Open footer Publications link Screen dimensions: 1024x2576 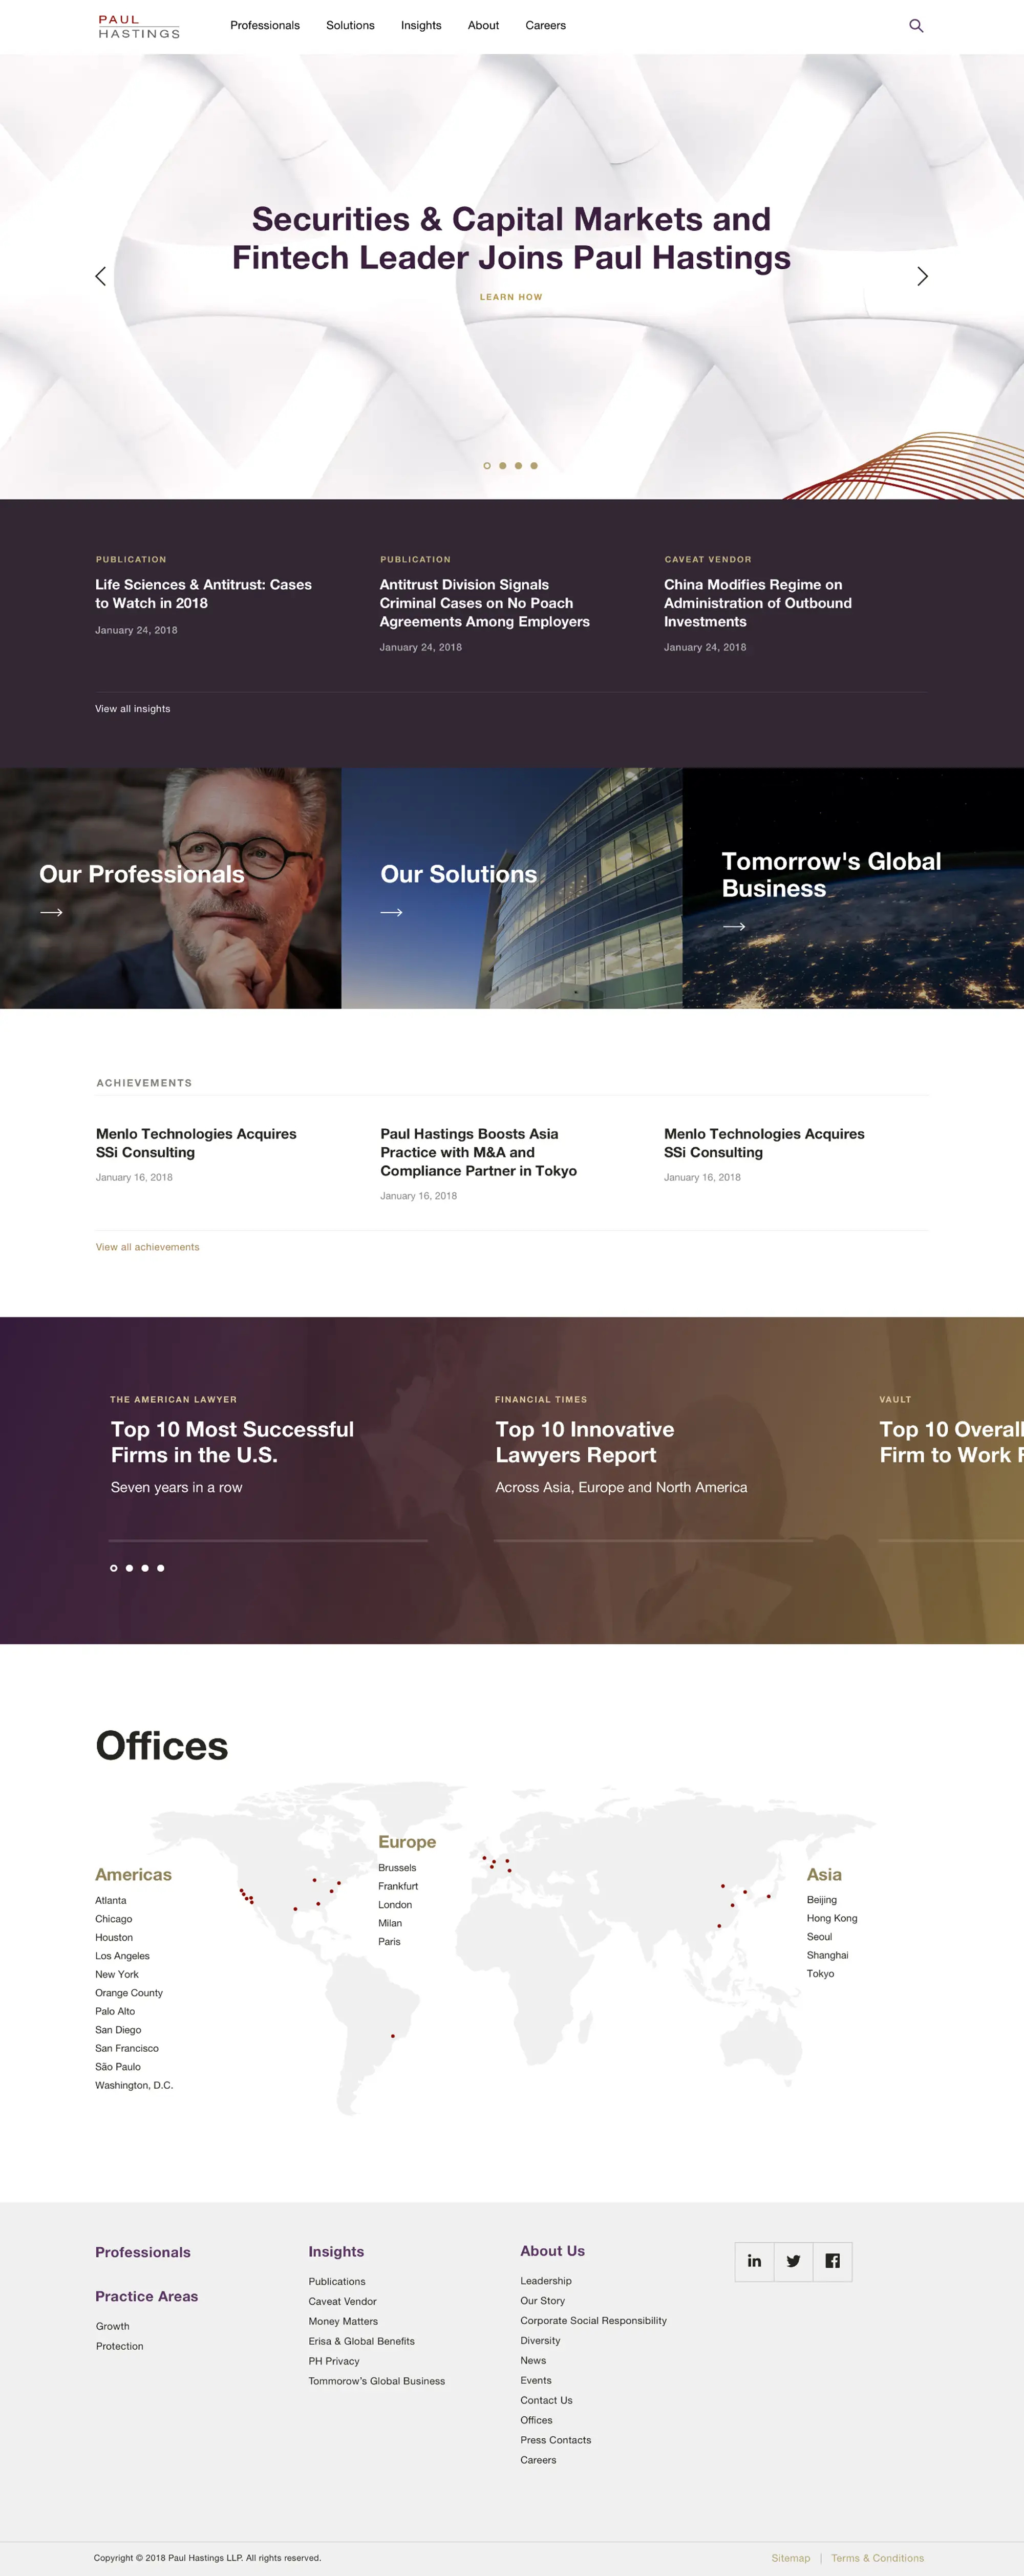(337, 2281)
